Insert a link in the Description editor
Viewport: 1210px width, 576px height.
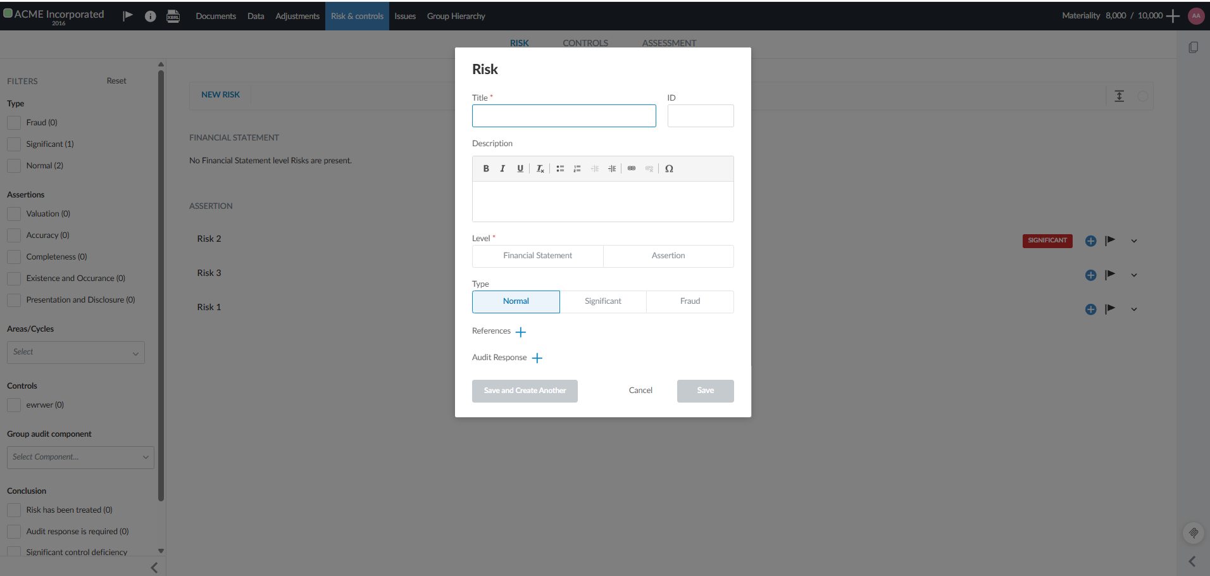[x=632, y=168]
